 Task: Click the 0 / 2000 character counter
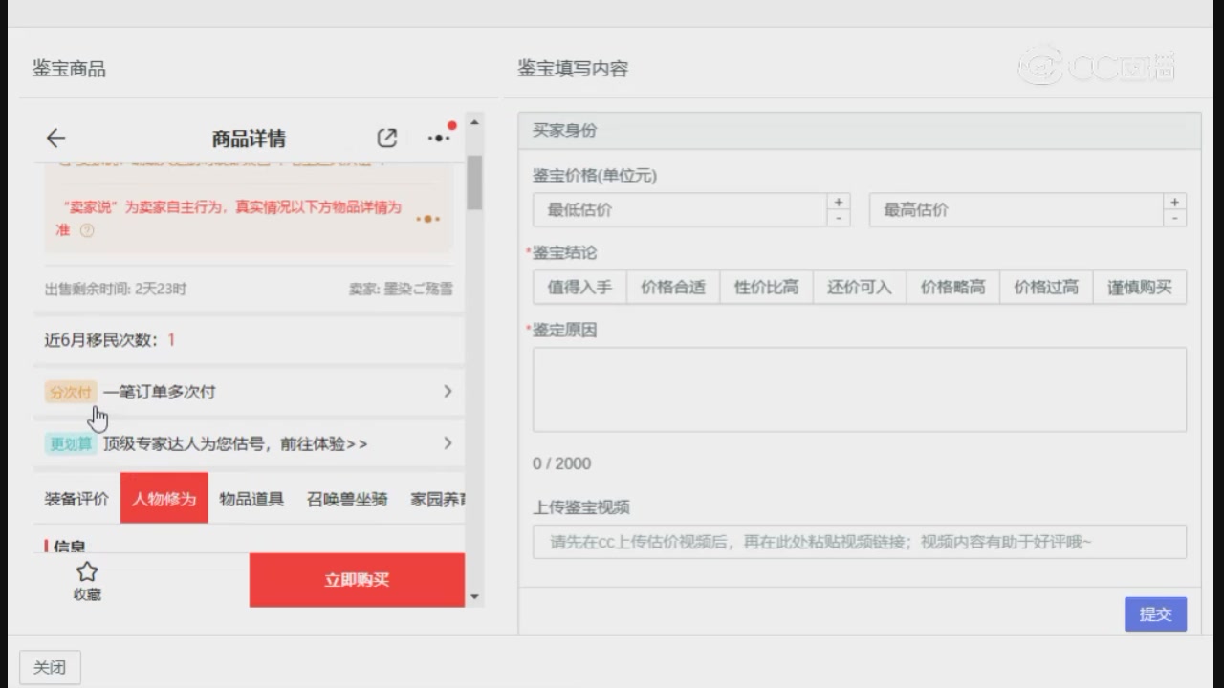coord(562,463)
